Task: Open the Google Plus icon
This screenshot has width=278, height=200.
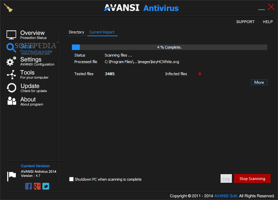Action: tap(37, 186)
